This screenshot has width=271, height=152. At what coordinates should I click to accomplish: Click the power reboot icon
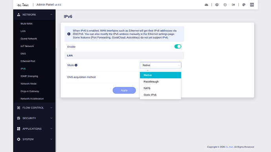coord(225,5)
